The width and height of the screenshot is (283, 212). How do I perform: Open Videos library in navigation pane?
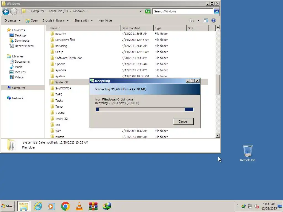click(x=16, y=77)
